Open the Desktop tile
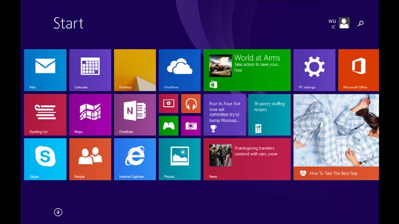This screenshot has height=224, width=399. click(x=135, y=70)
